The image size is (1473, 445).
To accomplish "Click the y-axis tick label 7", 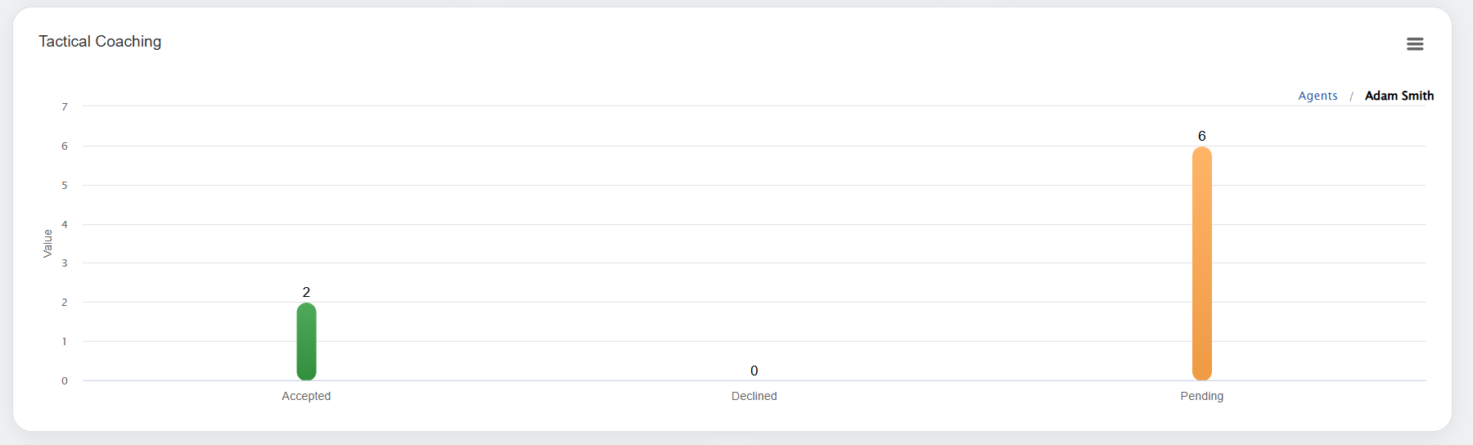I will 65,107.
